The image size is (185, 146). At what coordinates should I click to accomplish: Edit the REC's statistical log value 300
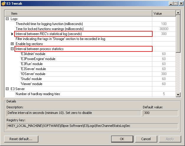[164, 34]
